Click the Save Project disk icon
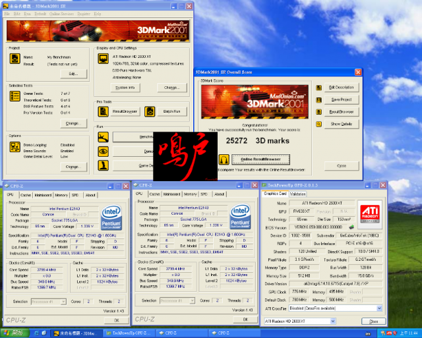Viewport: 422px width, 338px height. pos(319,100)
